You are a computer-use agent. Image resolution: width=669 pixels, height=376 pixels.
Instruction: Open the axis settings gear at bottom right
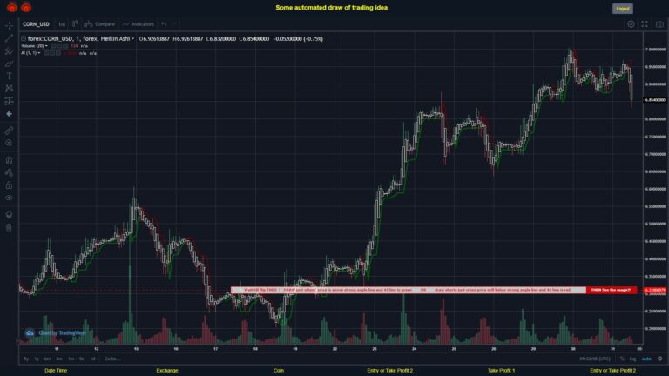pyautogui.click(x=660, y=359)
